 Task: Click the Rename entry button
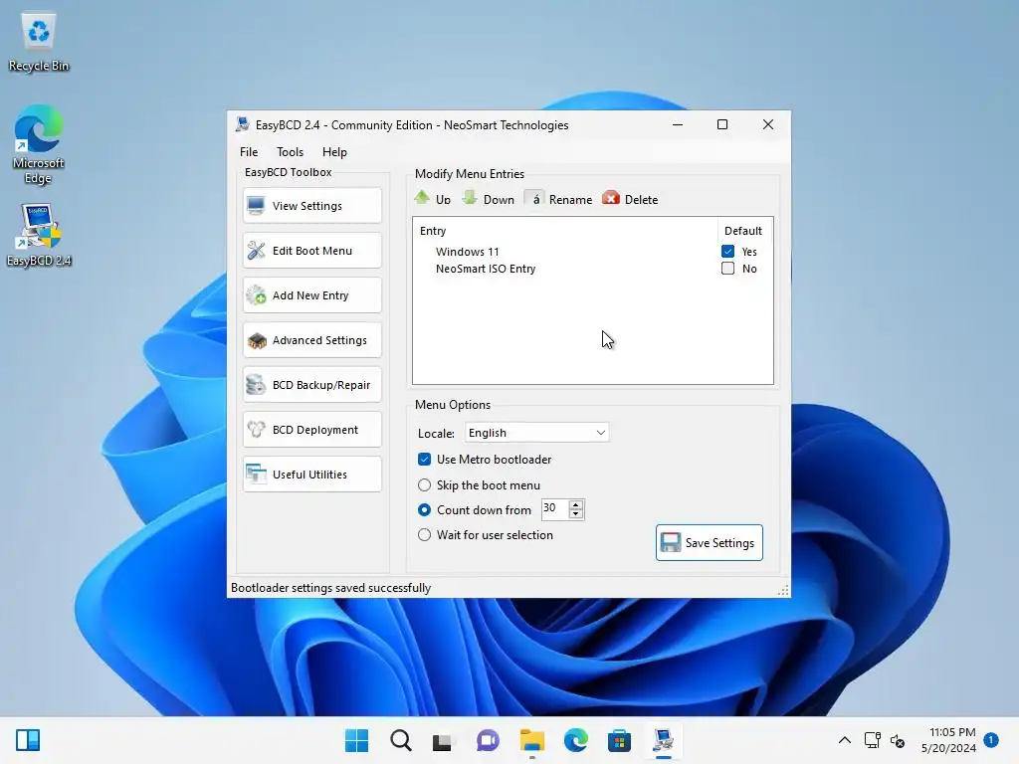click(x=559, y=199)
